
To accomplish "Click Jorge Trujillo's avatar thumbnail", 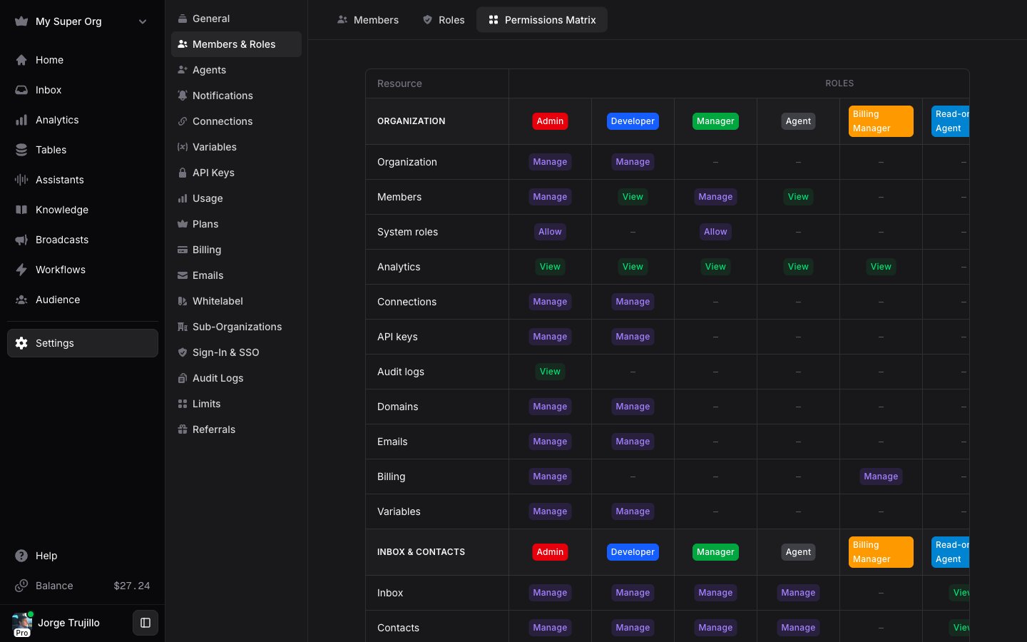I will point(22,623).
